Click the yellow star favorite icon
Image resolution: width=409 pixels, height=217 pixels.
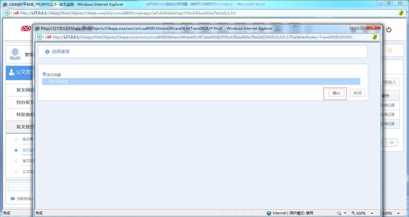390,50
